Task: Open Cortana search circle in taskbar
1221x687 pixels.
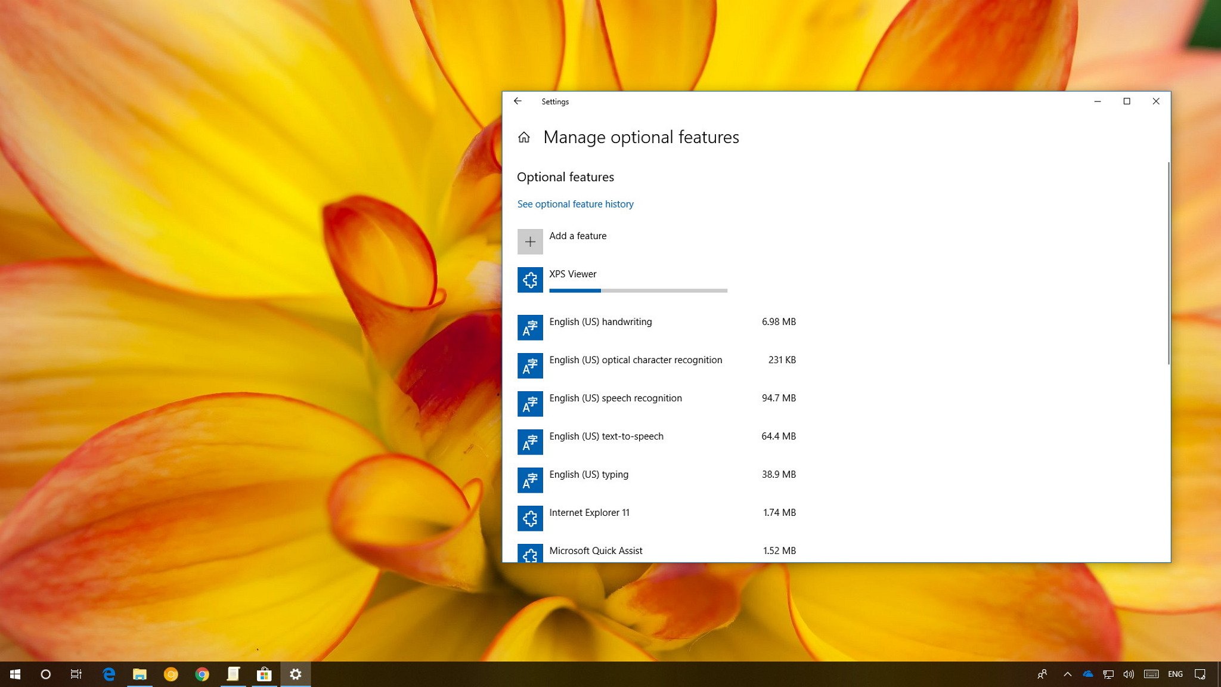Action: click(x=45, y=674)
